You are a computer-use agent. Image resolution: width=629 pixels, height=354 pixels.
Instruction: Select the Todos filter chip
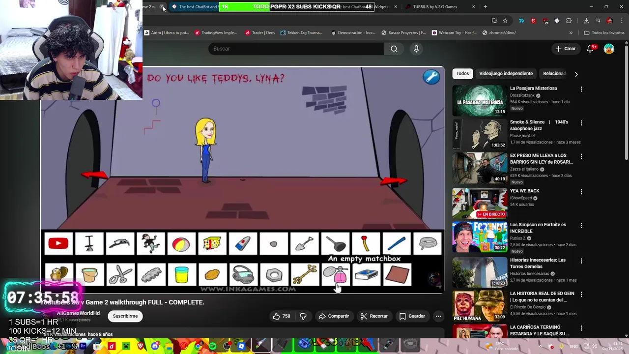[x=462, y=73]
